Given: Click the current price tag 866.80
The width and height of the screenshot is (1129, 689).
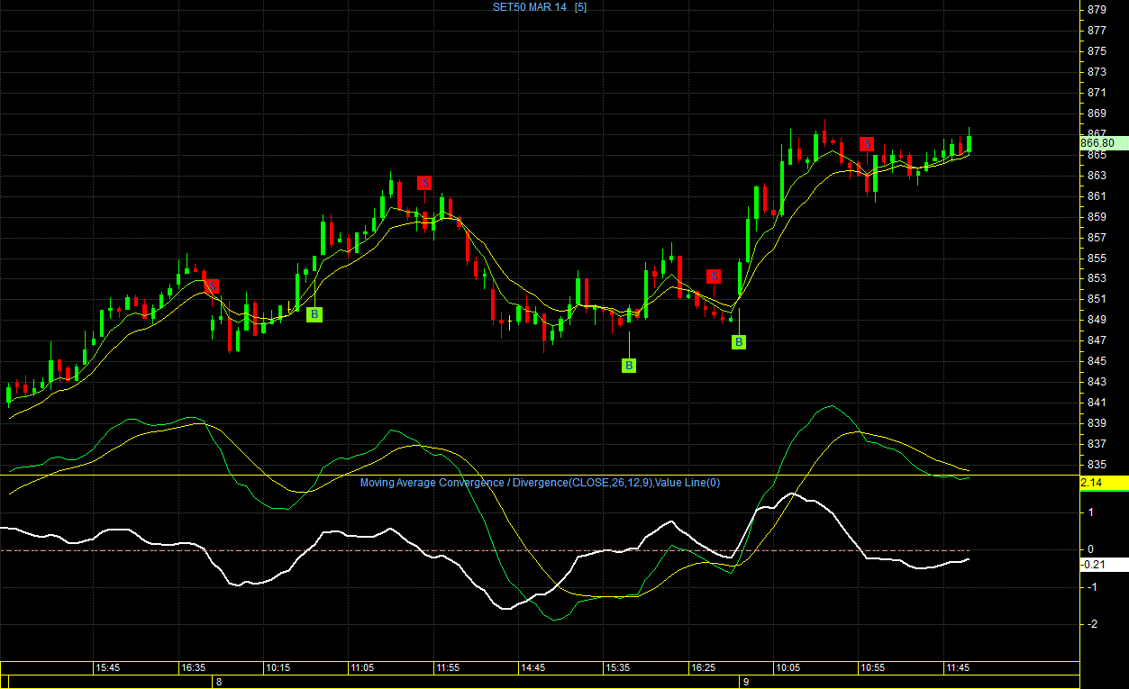Looking at the screenshot, I should pos(1103,143).
